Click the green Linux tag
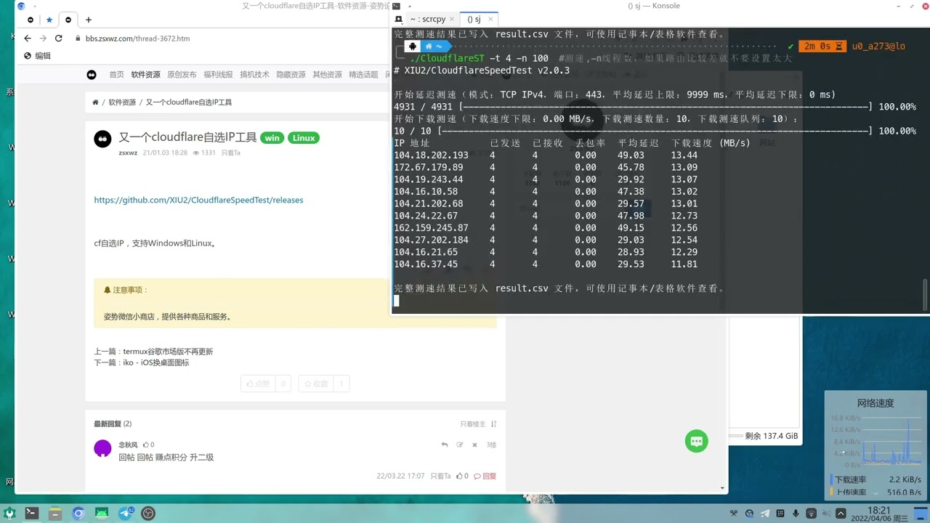The height and width of the screenshot is (523, 930). [304, 138]
